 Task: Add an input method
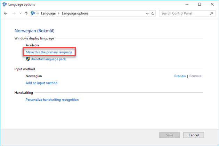point(41,83)
